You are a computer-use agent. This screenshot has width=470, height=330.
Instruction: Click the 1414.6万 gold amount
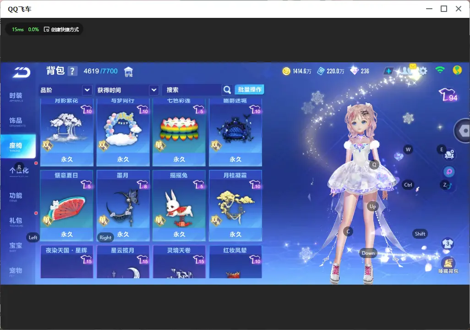pos(302,71)
